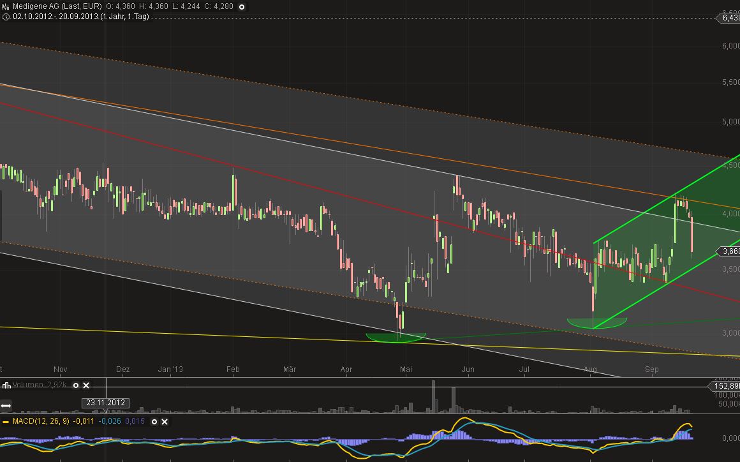Click the MACD(12, 26, 9) label
740x462 pixels.
[40, 421]
